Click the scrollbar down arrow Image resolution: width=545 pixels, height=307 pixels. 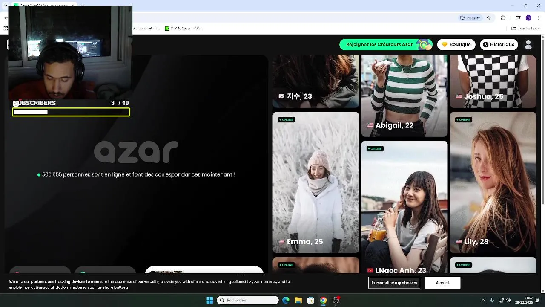pos(542,291)
